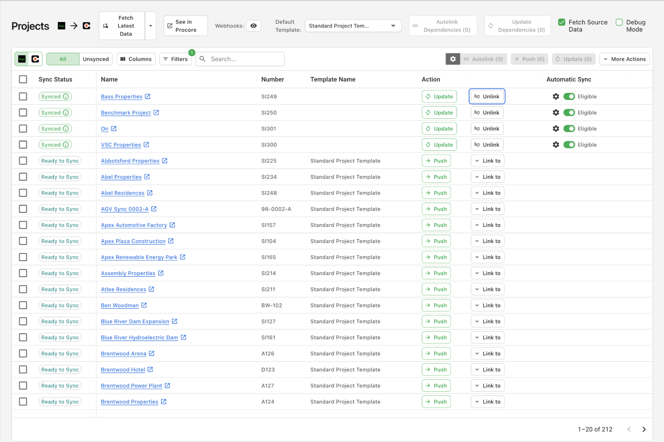Switch to the Unsynced tab
The width and height of the screenshot is (664, 442).
(x=96, y=59)
